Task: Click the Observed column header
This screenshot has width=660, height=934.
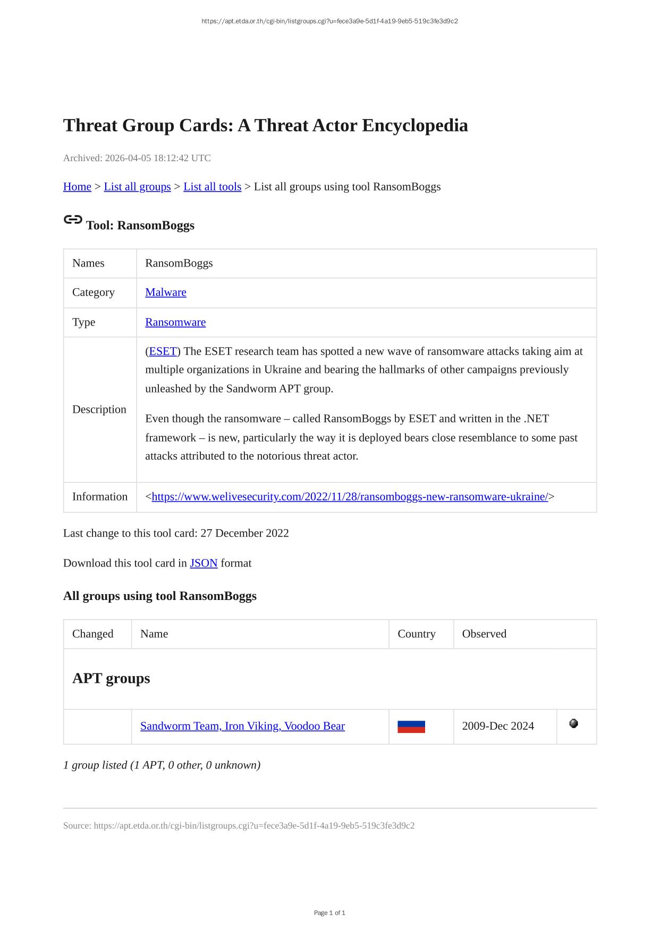Action: click(x=484, y=633)
